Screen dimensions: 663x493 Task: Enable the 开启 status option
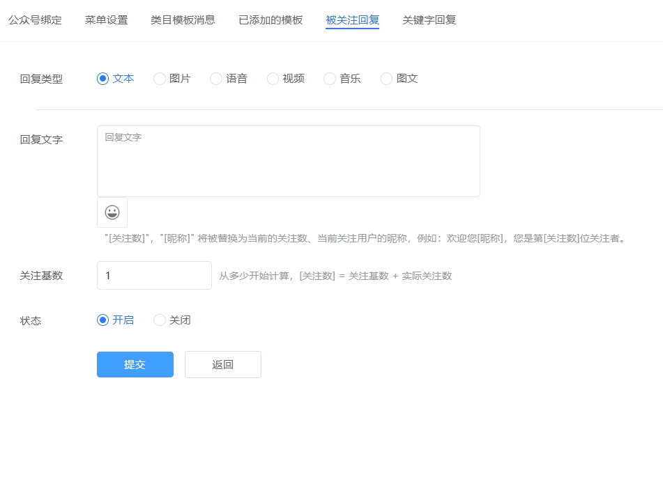point(102,320)
